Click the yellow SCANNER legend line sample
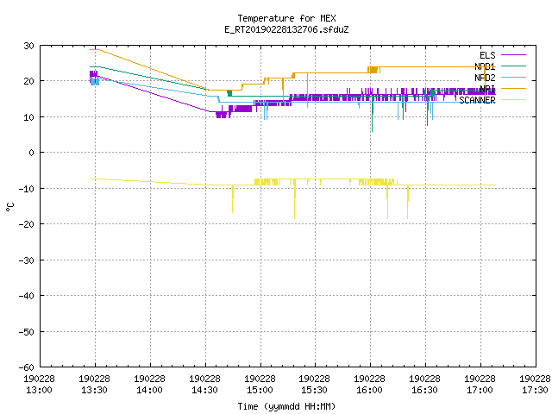Image resolution: width=552 pixels, height=414 pixels. point(513,100)
